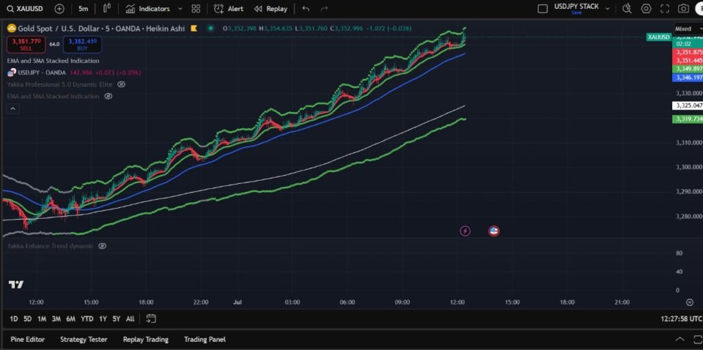The height and width of the screenshot is (350, 703).
Task: Open chart settings hexagon icon
Action: 646,9
